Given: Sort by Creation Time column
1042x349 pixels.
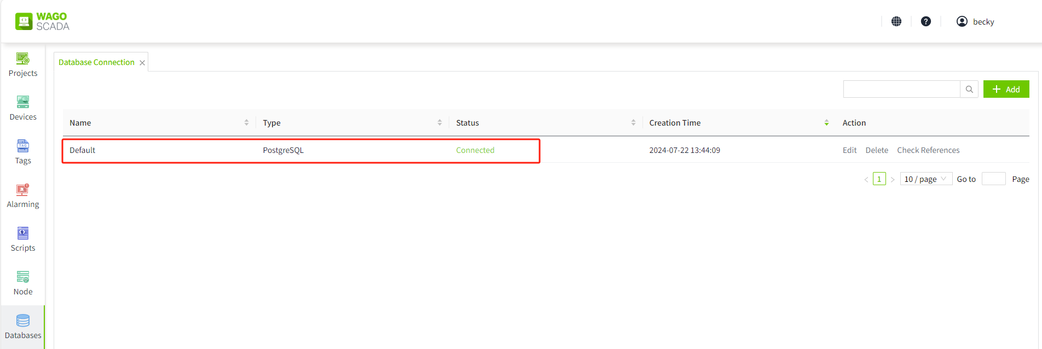Looking at the screenshot, I should point(826,123).
